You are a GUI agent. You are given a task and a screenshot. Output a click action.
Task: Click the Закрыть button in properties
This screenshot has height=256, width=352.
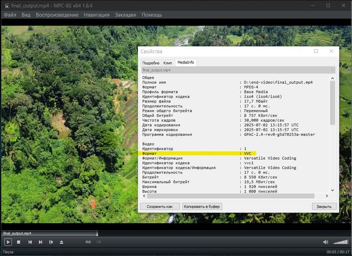[324, 207]
